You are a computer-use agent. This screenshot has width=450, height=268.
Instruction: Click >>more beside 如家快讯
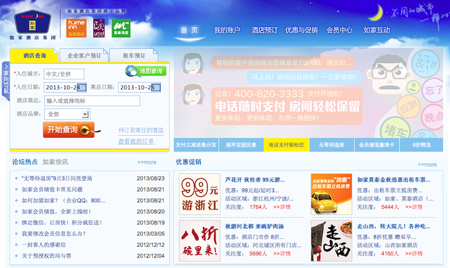click(x=147, y=162)
